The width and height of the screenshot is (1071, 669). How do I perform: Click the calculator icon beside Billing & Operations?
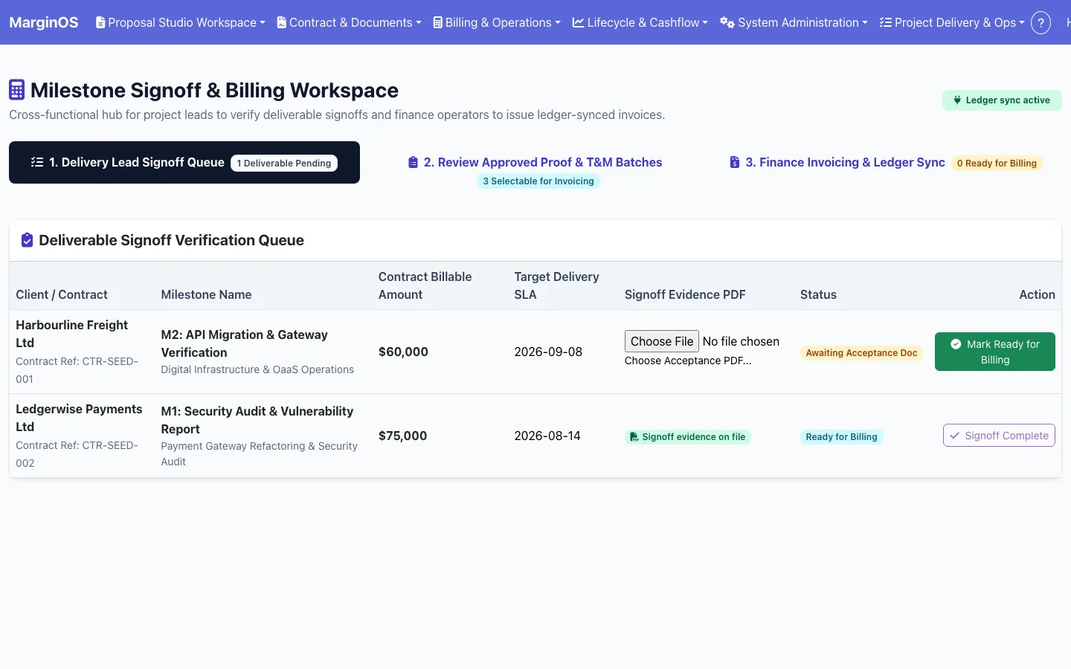438,22
